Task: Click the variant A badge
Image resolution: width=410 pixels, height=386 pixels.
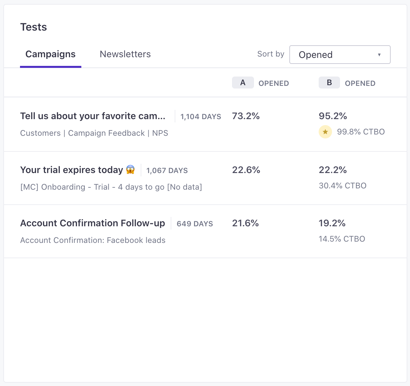Action: tap(243, 83)
